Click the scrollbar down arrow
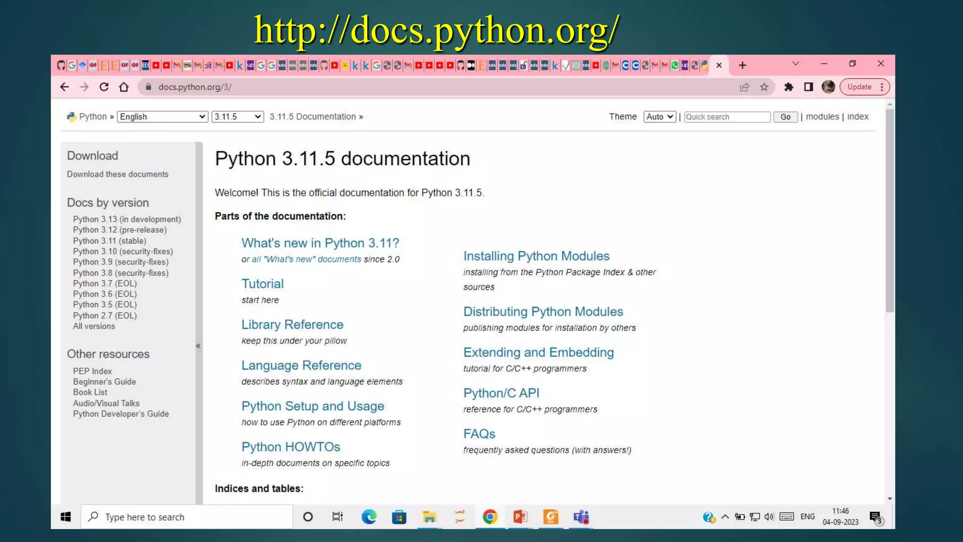This screenshot has width=963, height=542. click(890, 499)
